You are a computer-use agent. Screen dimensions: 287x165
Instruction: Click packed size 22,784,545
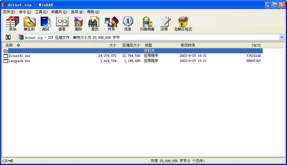tap(131, 56)
